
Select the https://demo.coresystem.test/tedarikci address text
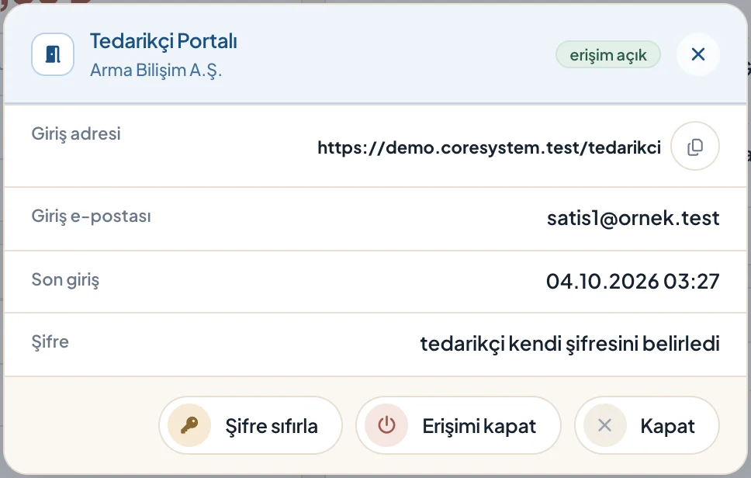[489, 147]
